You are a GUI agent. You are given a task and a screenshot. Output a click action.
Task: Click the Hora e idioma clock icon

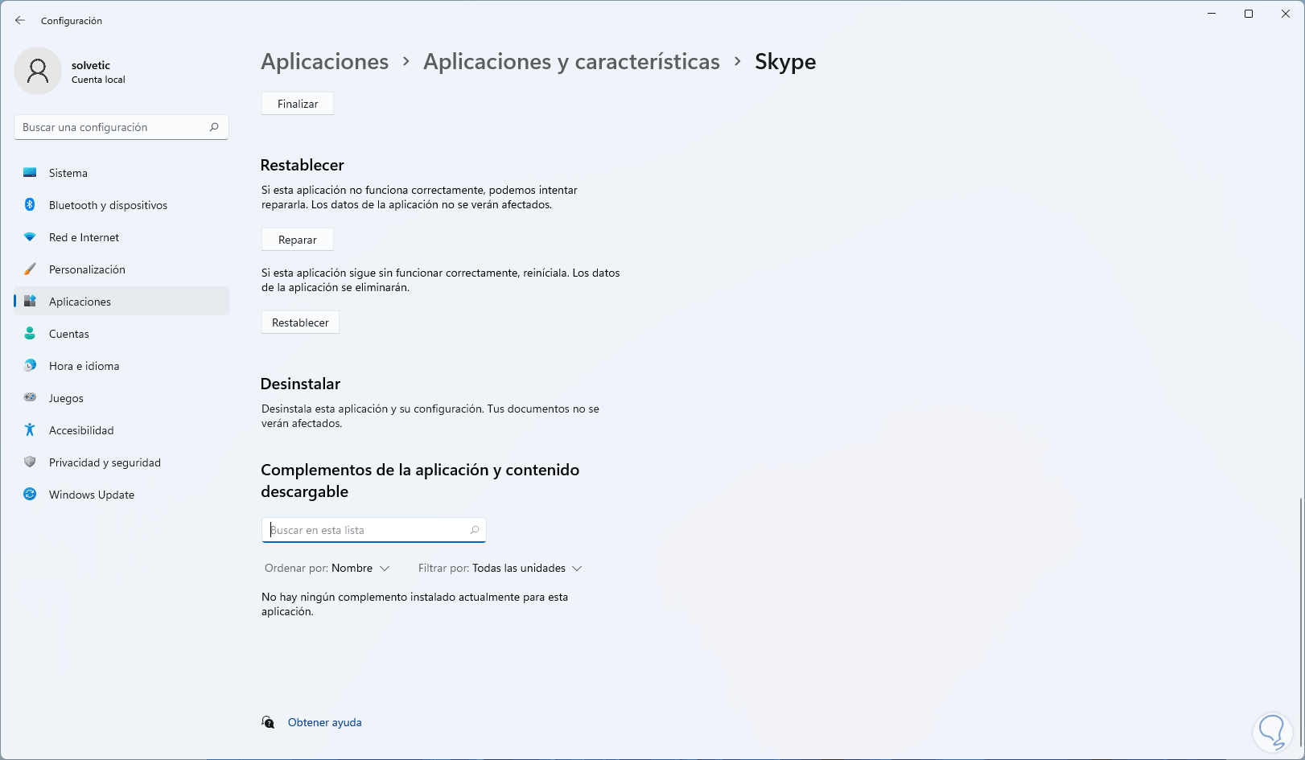(30, 366)
